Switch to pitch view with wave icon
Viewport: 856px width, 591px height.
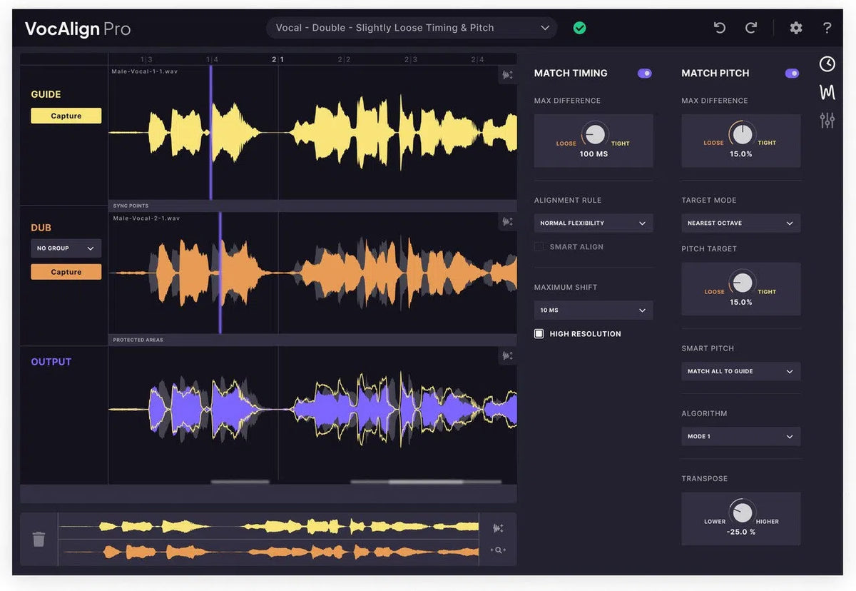pos(827,91)
